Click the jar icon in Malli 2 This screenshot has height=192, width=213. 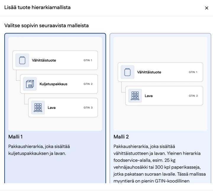(128, 72)
